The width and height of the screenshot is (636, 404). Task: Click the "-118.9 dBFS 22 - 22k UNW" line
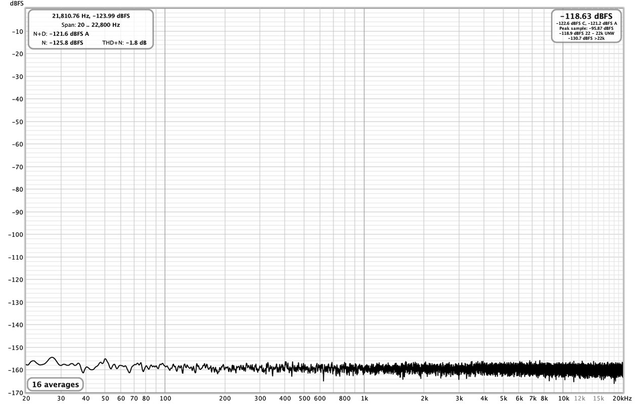(586, 33)
